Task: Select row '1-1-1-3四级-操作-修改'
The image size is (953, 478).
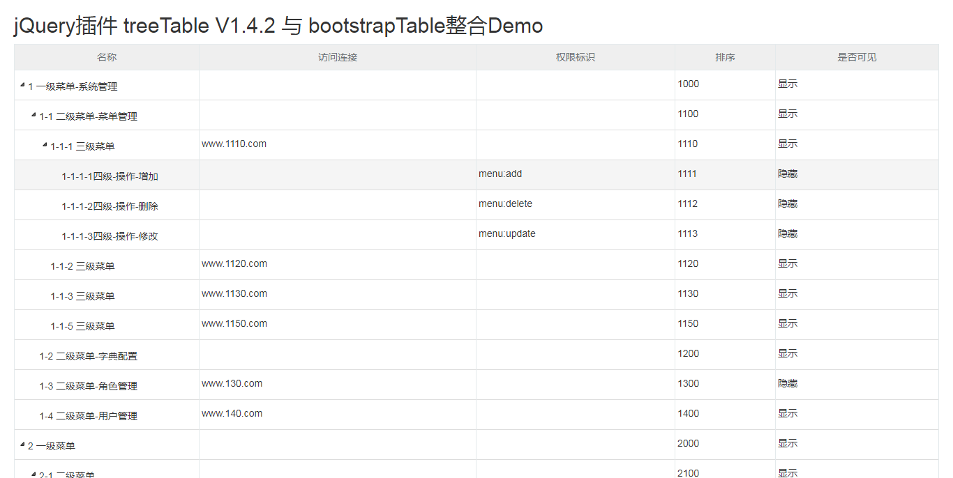Action: click(476, 235)
